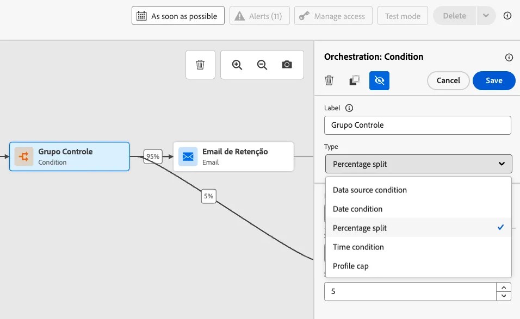
Task: Choose Data source condition option
Action: coord(418,190)
